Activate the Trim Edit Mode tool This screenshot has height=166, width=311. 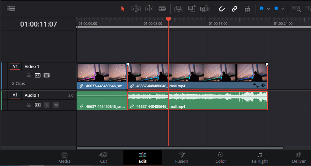136,9
